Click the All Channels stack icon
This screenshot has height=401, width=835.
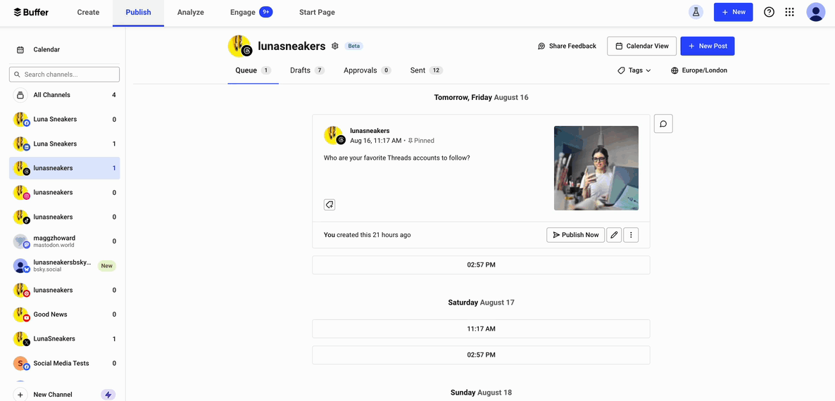(x=20, y=95)
